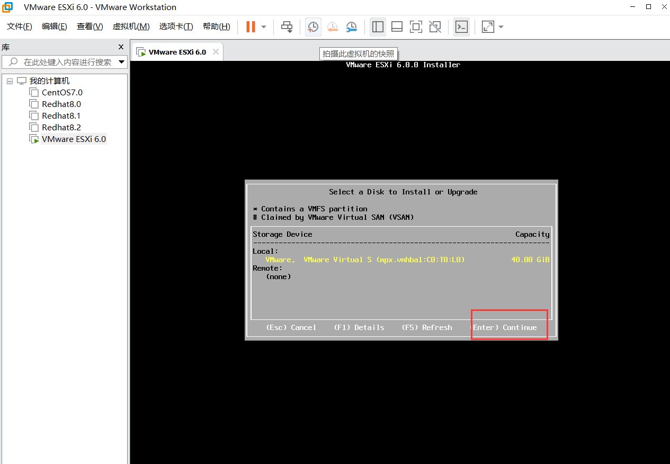Open the 查看(V) menu
This screenshot has width=670, height=464.
90,26
